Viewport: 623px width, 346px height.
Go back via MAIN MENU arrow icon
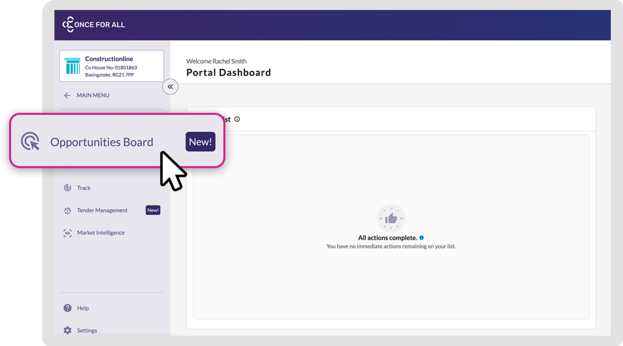[x=67, y=95]
